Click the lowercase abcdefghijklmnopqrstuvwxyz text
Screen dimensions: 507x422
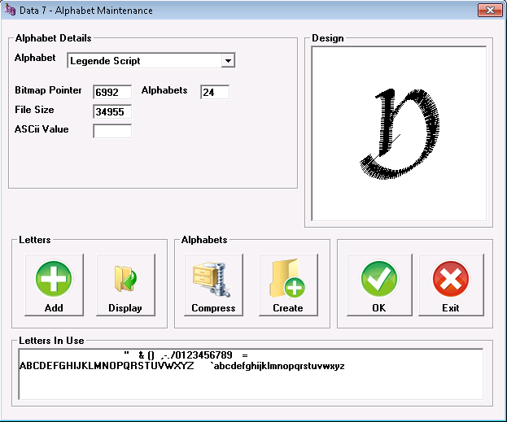(x=279, y=367)
